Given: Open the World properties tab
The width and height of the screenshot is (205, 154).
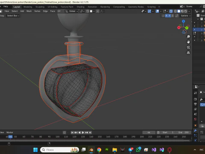Looking at the screenshot, I should (x=195, y=119).
